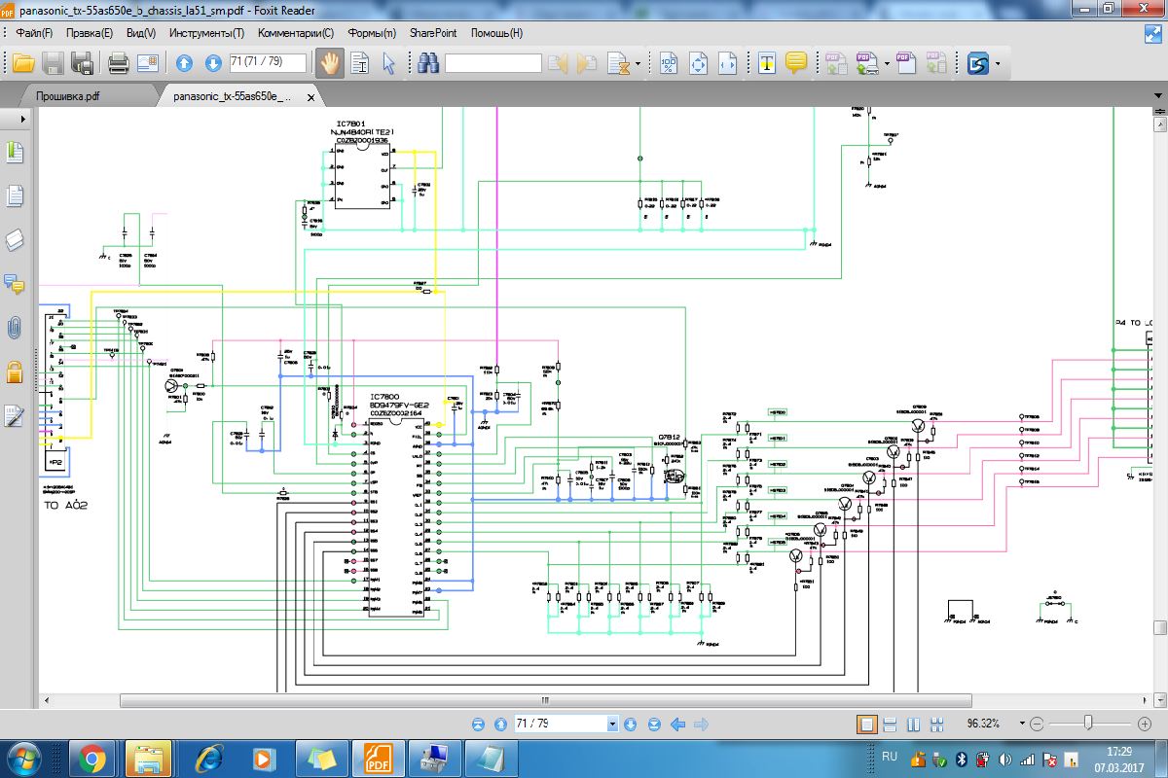Image resolution: width=1168 pixels, height=778 pixels.
Task: Open the Security lock panel
Action: coord(15,371)
